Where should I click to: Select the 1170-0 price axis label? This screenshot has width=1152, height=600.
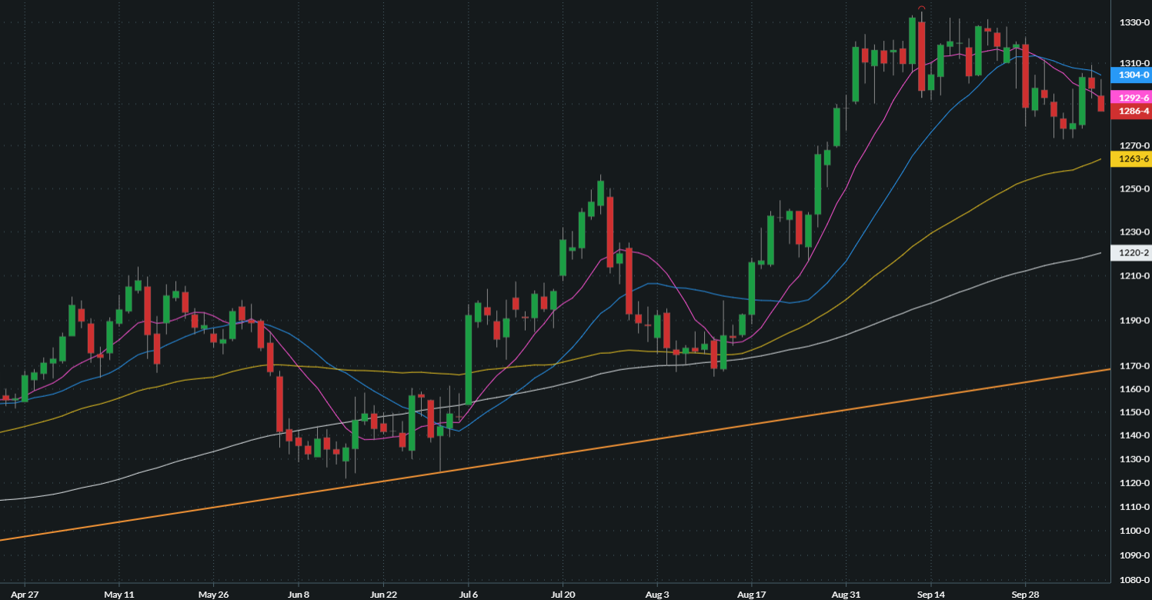pyautogui.click(x=1134, y=366)
